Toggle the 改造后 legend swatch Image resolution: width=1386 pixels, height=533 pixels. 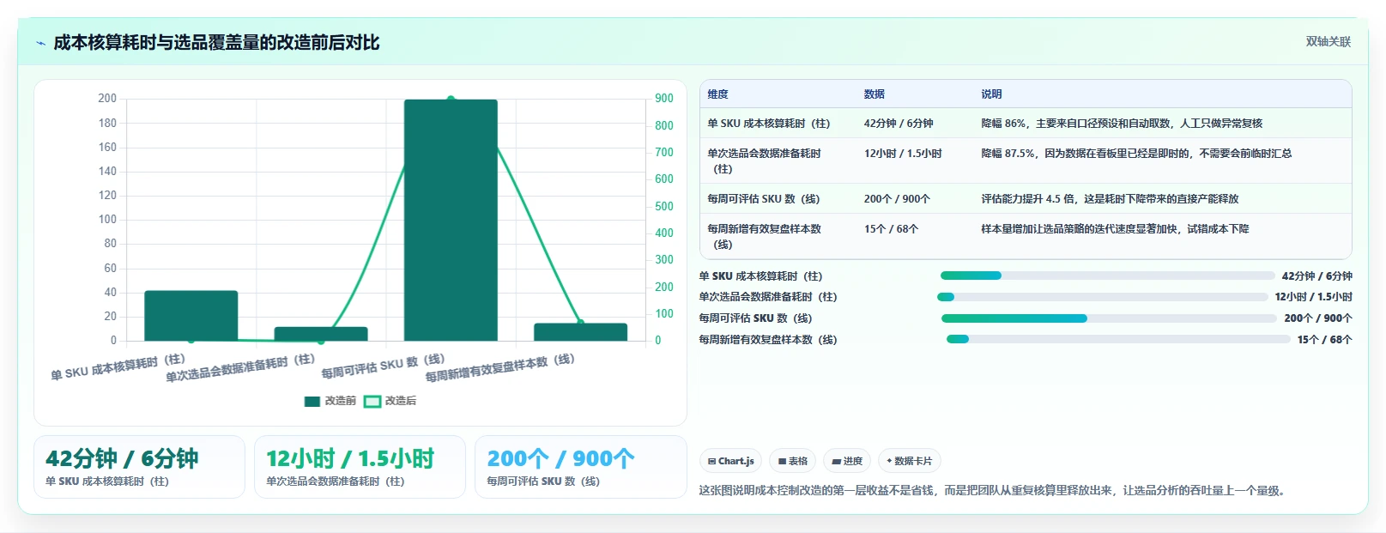(x=372, y=401)
